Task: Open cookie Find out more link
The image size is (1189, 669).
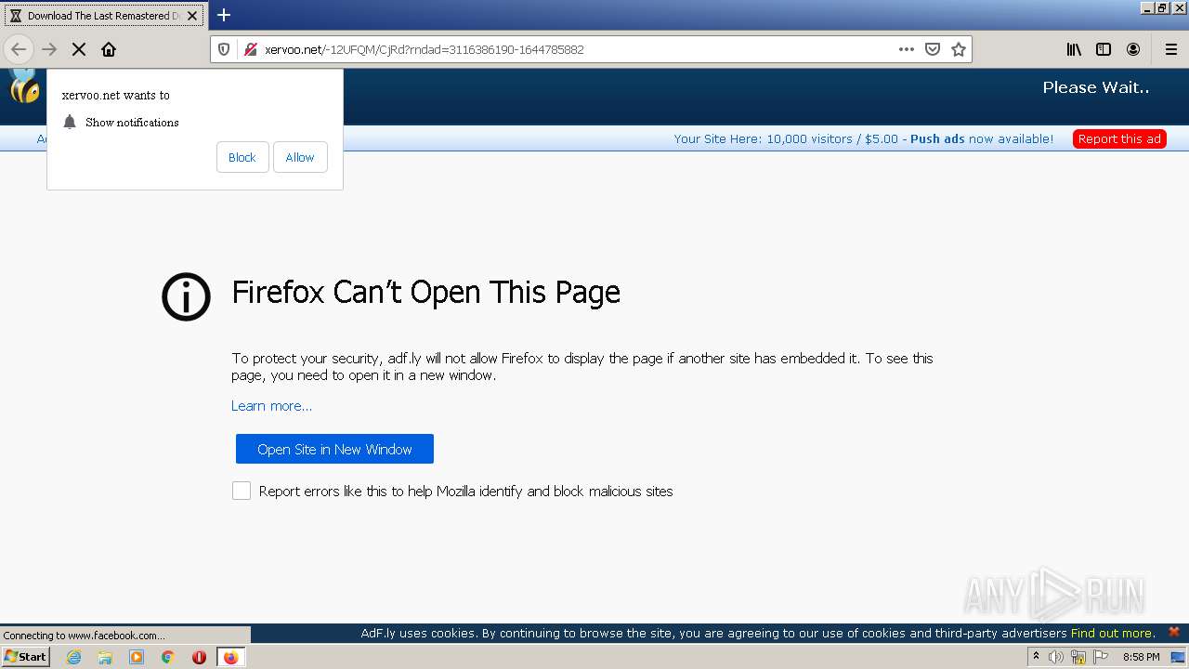Action: [1113, 634]
